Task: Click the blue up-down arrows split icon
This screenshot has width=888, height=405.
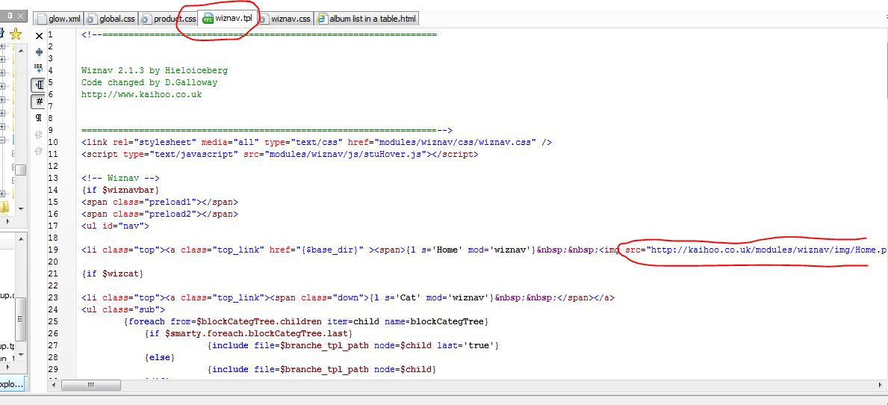Action: [x=39, y=52]
